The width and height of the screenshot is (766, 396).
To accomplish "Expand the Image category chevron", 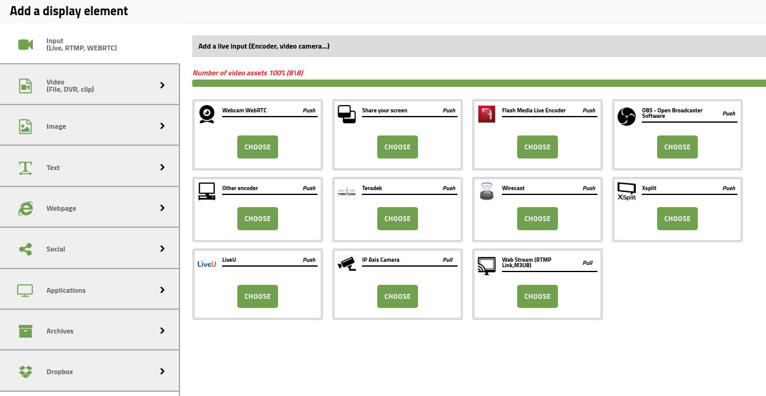I will [162, 126].
